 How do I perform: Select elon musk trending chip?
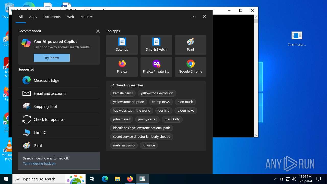(x=185, y=102)
